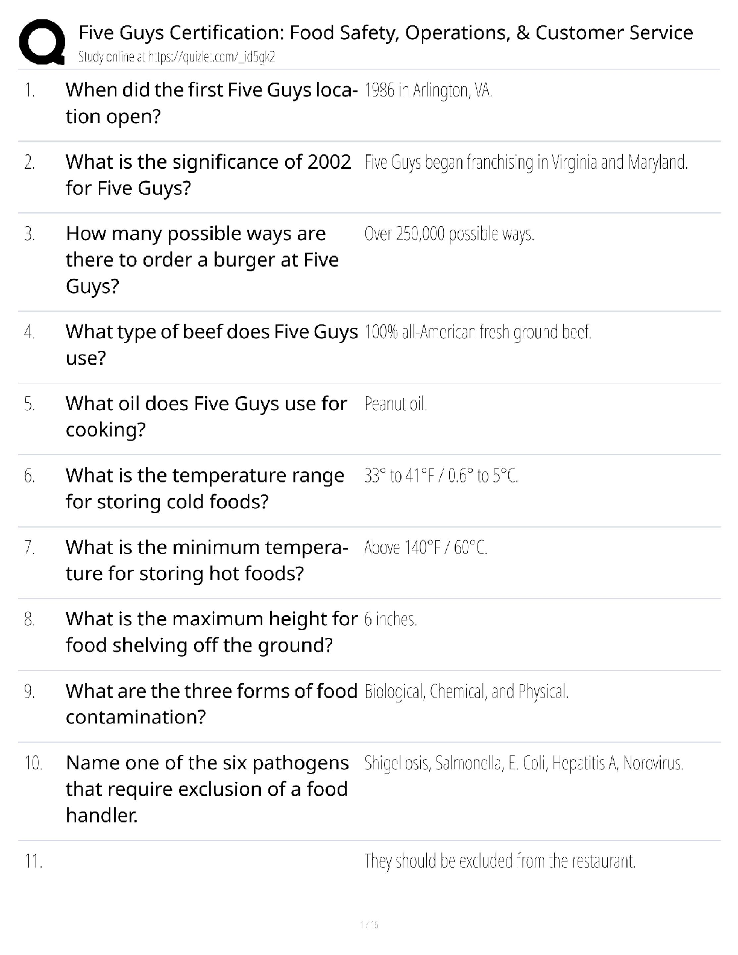Select the maximum shelving height question
This screenshot has width=738, height=955.
tap(211, 632)
